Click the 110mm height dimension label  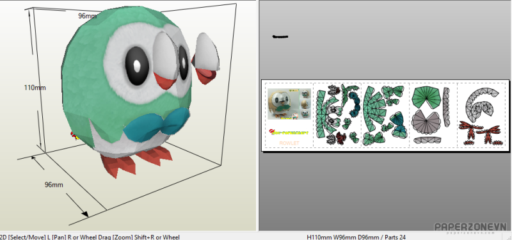pyautogui.click(x=35, y=88)
